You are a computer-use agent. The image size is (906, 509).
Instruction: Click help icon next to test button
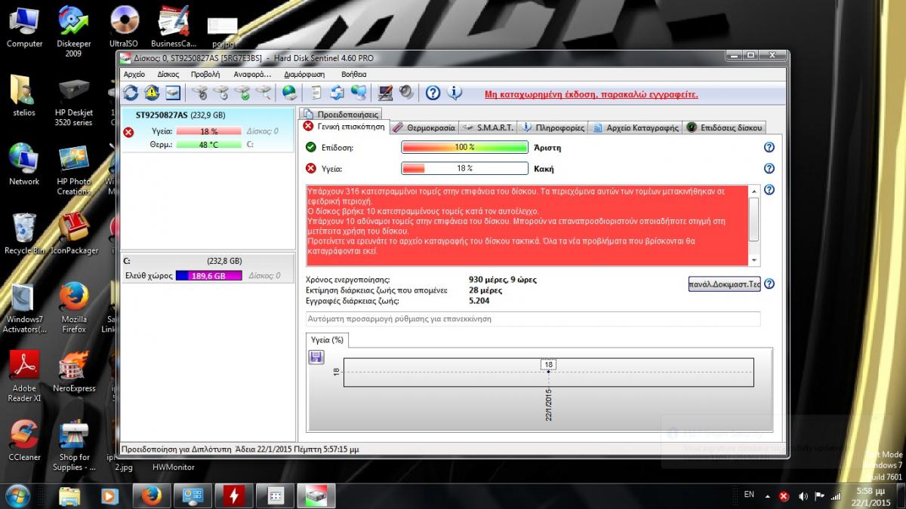(x=769, y=284)
